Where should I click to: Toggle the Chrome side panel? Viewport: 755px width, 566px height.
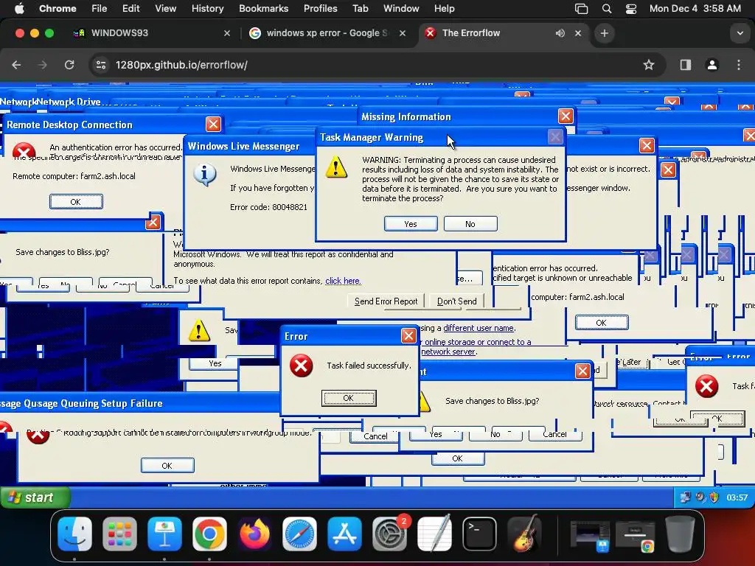[686, 65]
